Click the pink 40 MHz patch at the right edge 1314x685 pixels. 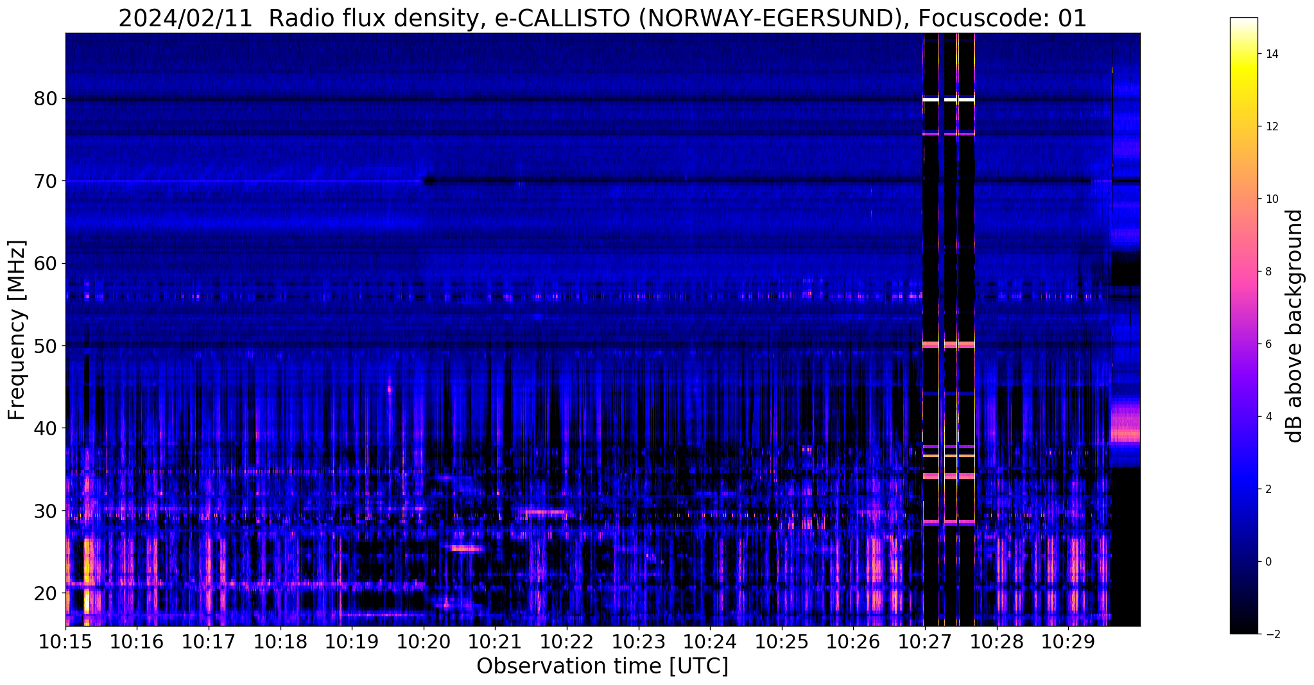pos(1125,424)
